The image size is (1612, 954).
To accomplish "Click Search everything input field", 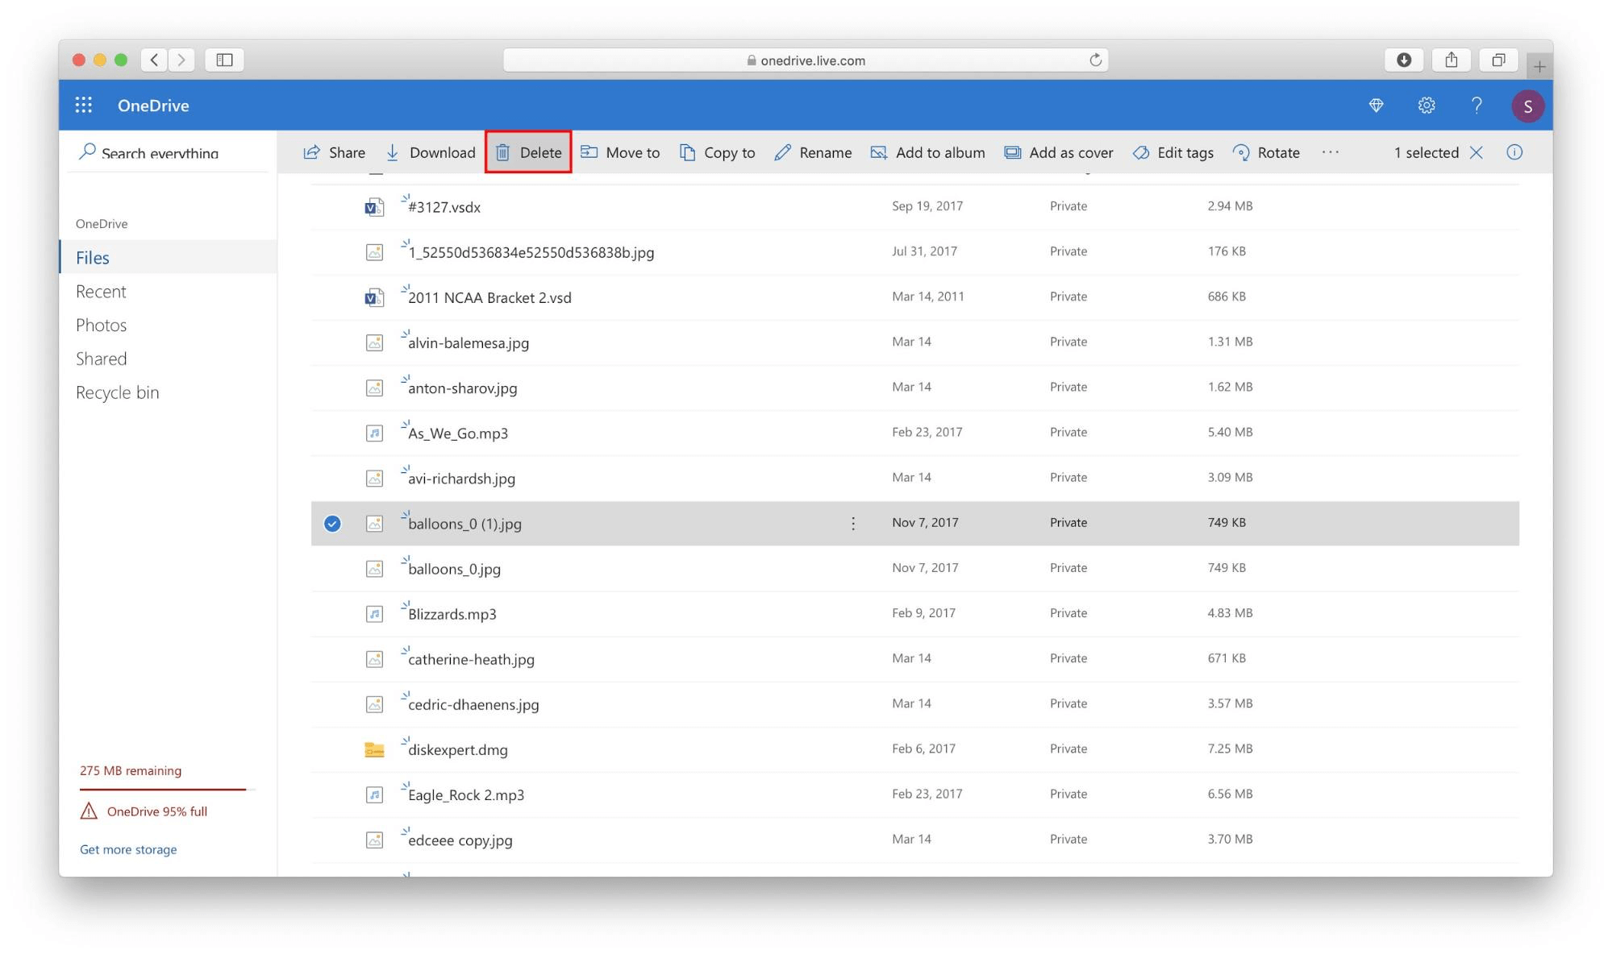I will (174, 152).
